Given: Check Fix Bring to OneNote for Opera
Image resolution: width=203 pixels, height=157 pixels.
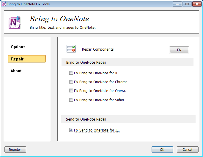Looking at the screenshot, I should pos(71,91).
